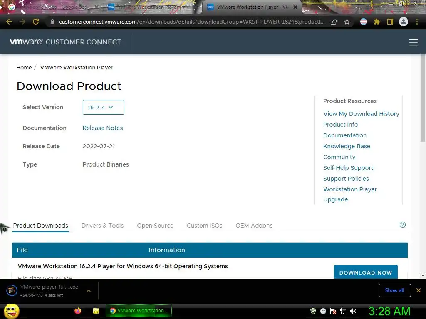Open the Chrome three-dot menu
The height and width of the screenshot is (319, 426).
coord(417,22)
